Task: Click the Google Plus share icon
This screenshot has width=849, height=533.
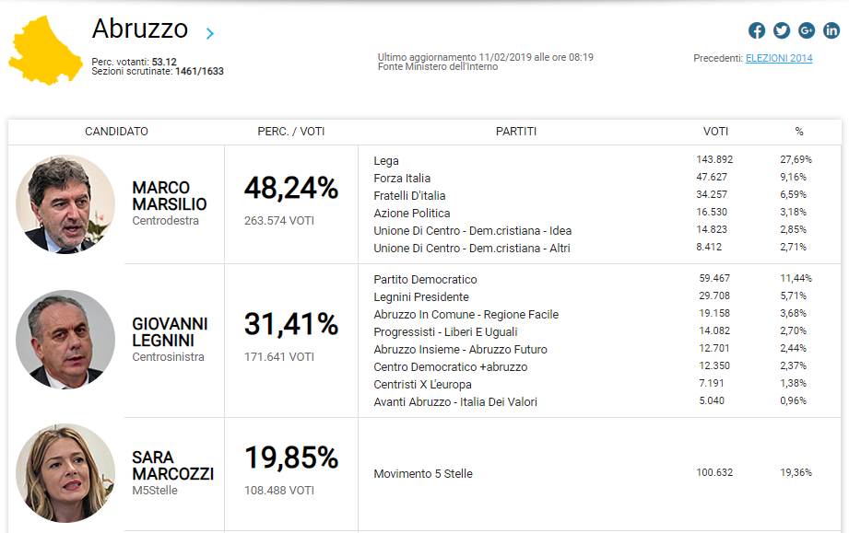Action: (x=807, y=30)
